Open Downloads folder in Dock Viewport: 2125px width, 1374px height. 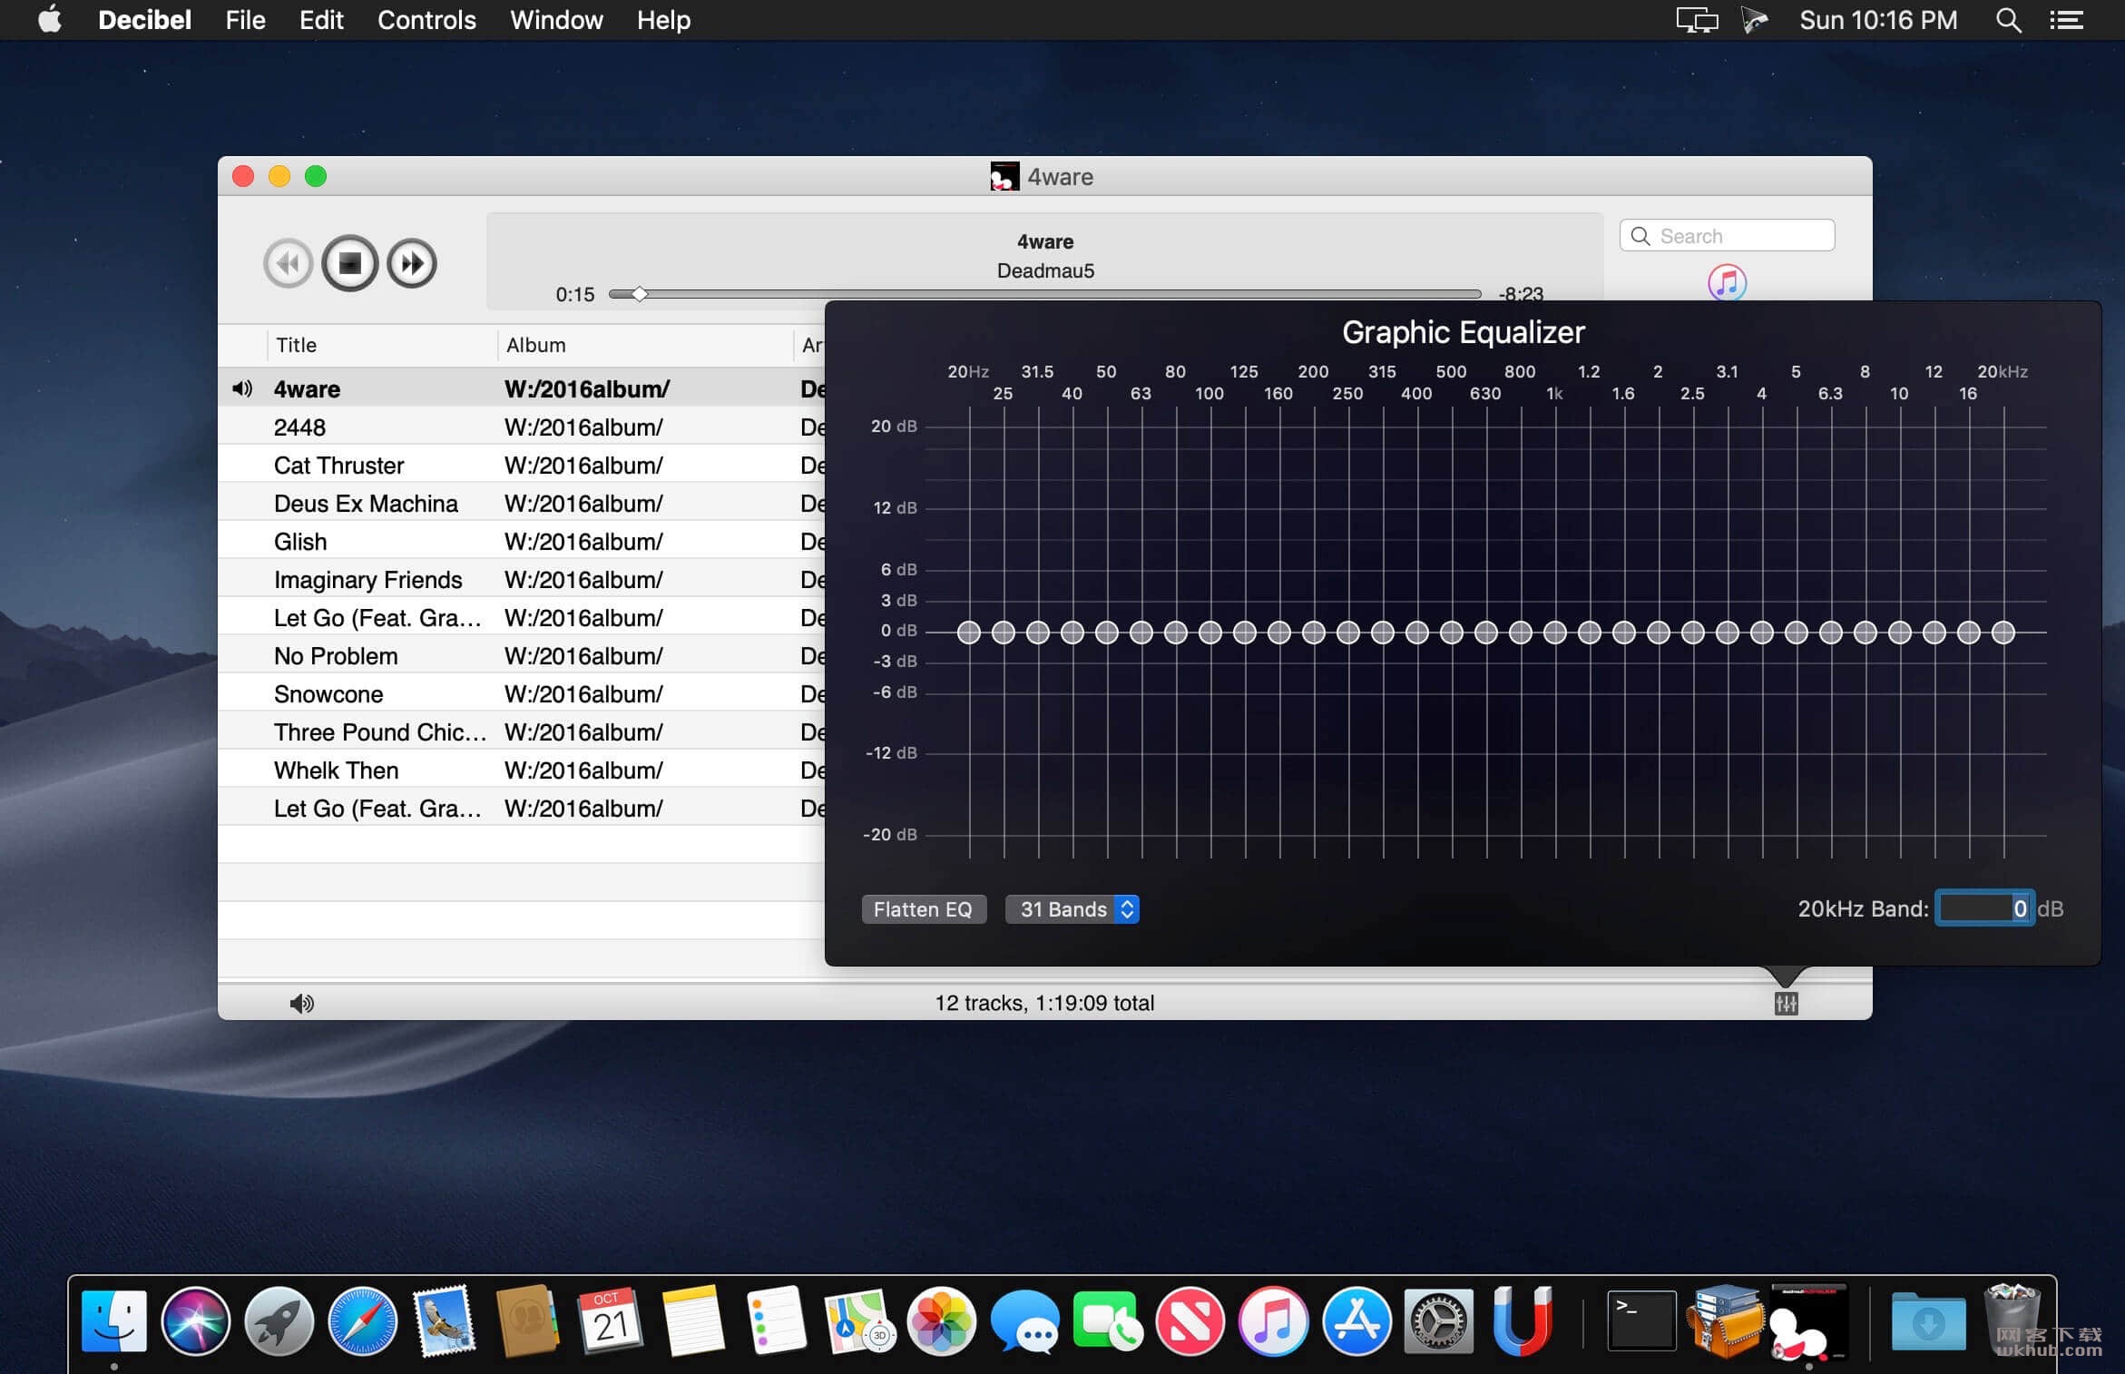pos(1928,1320)
